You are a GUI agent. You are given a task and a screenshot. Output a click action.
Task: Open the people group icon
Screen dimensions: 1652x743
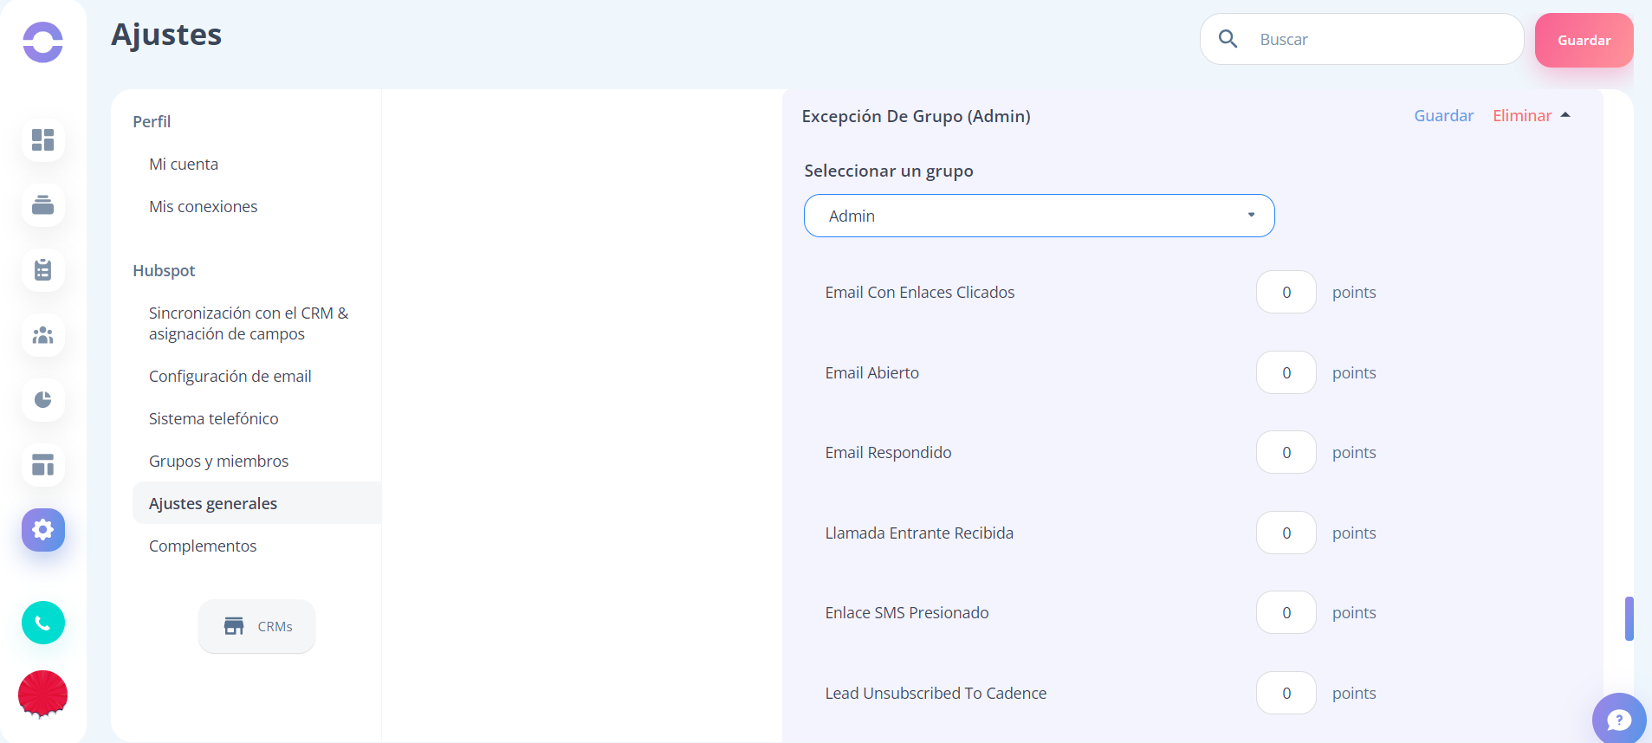[x=42, y=335]
